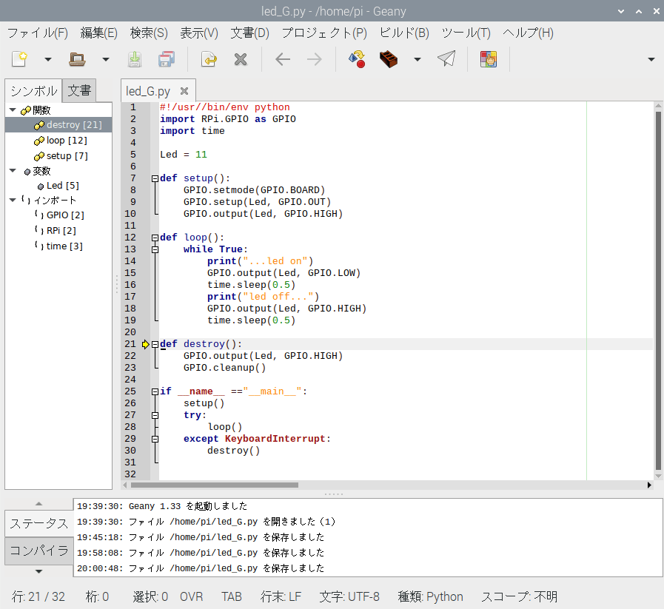Screen dimensions: 664x609
Task: Toggle fold marker for def setup line
Action: pyautogui.click(x=155, y=178)
